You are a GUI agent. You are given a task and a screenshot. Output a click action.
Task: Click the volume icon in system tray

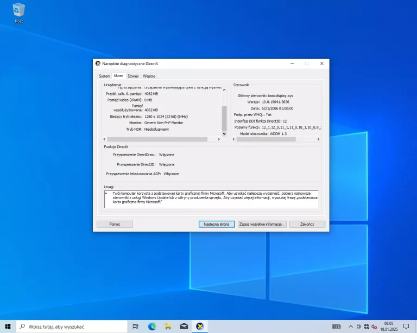[x=375, y=326]
